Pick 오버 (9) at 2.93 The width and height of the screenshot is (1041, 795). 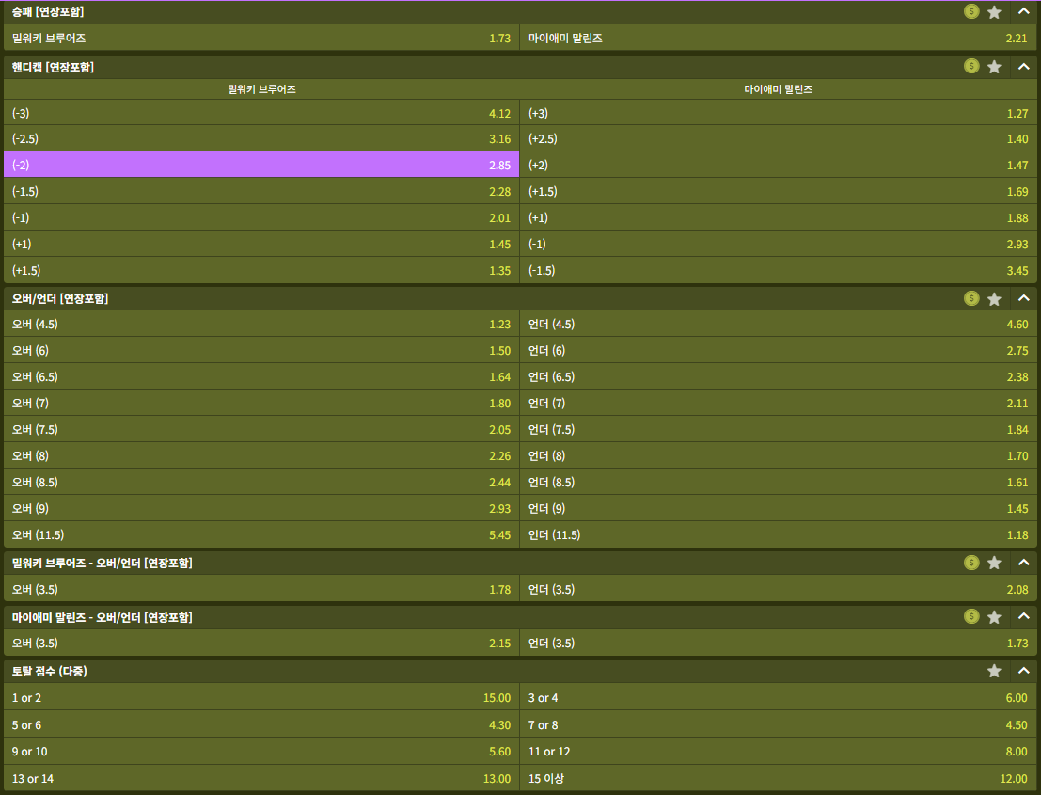(x=261, y=508)
